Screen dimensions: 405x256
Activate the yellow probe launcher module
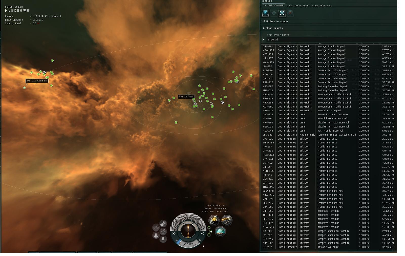point(214,220)
